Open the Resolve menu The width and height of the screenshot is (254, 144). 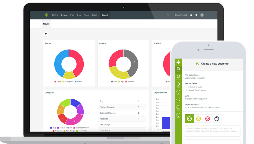95,15
